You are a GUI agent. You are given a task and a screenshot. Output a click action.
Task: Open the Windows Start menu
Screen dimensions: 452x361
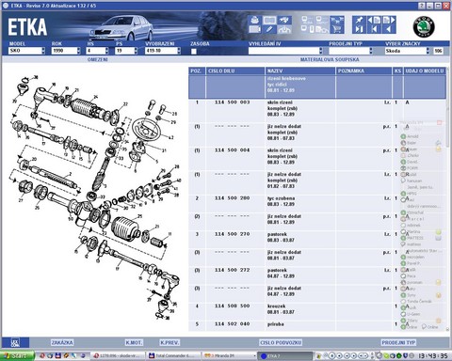click(x=16, y=355)
